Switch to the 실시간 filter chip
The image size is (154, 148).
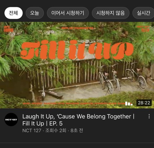click(x=143, y=13)
